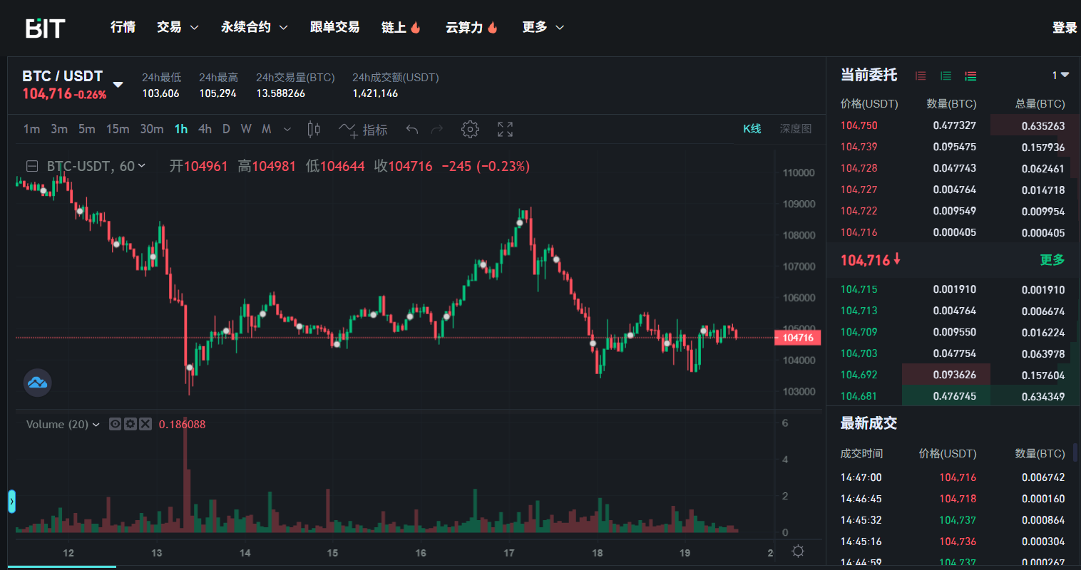Click the undo arrow in chart toolbar
The image size is (1081, 570).
point(411,129)
